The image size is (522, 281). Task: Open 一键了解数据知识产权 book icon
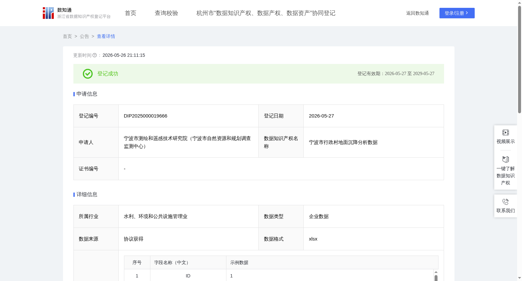point(506,160)
